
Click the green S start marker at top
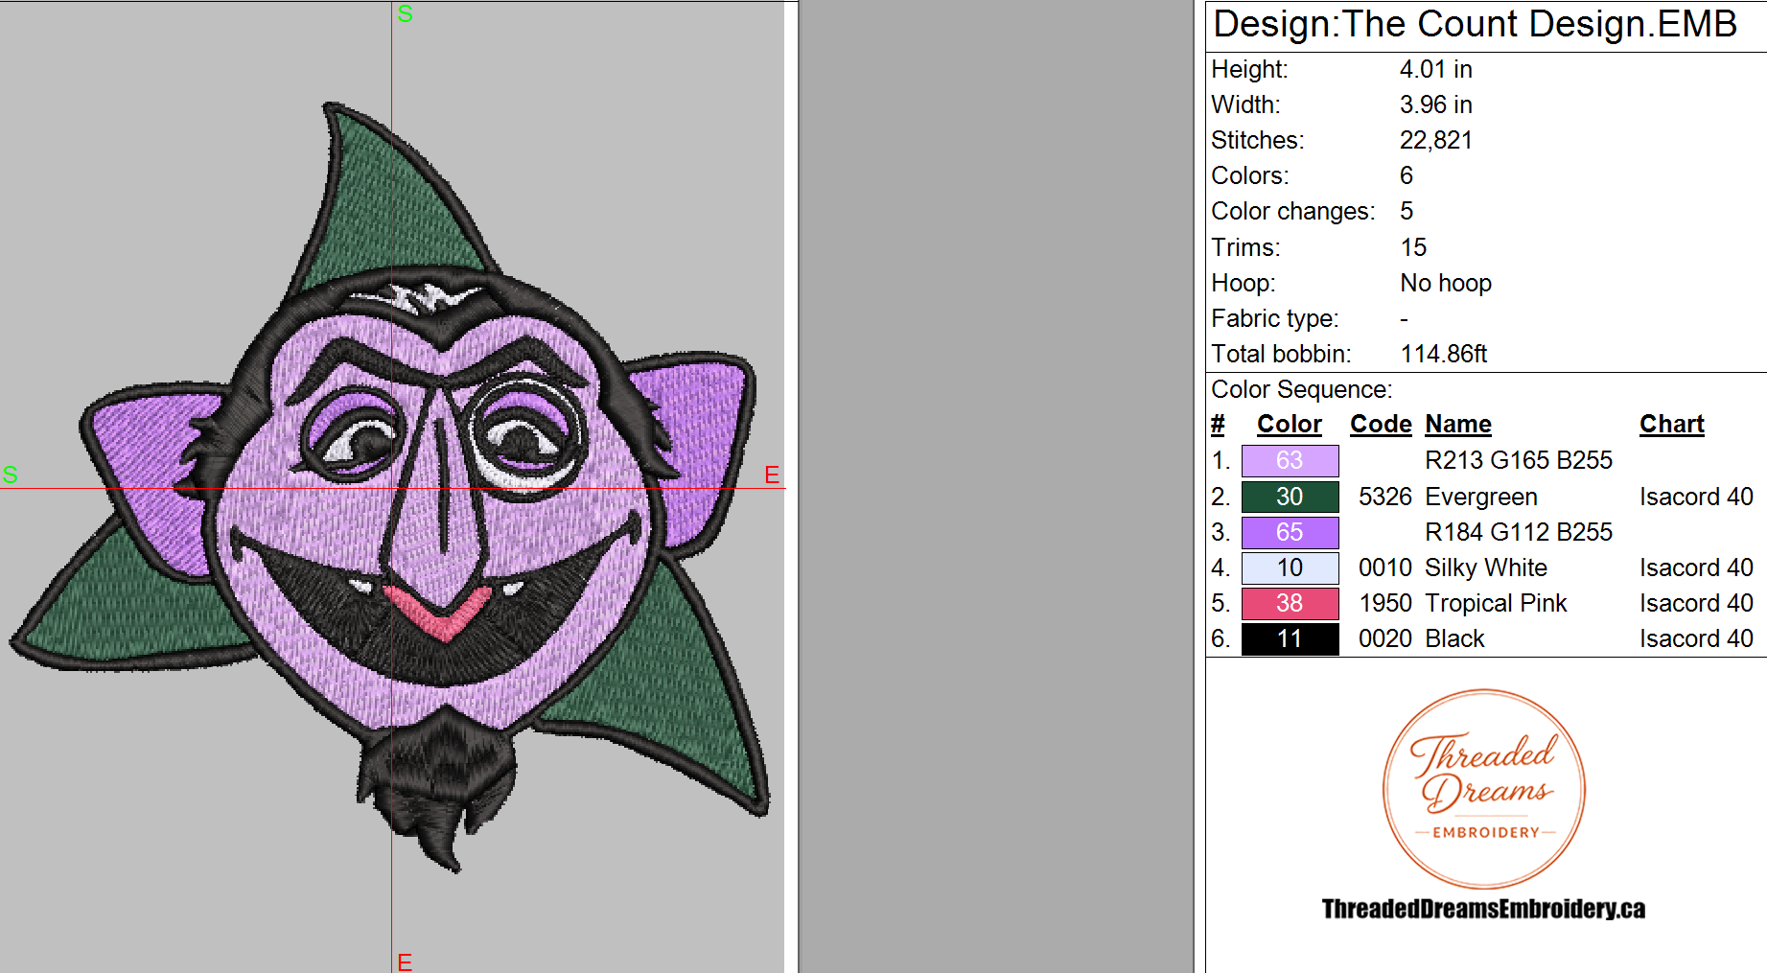(406, 13)
